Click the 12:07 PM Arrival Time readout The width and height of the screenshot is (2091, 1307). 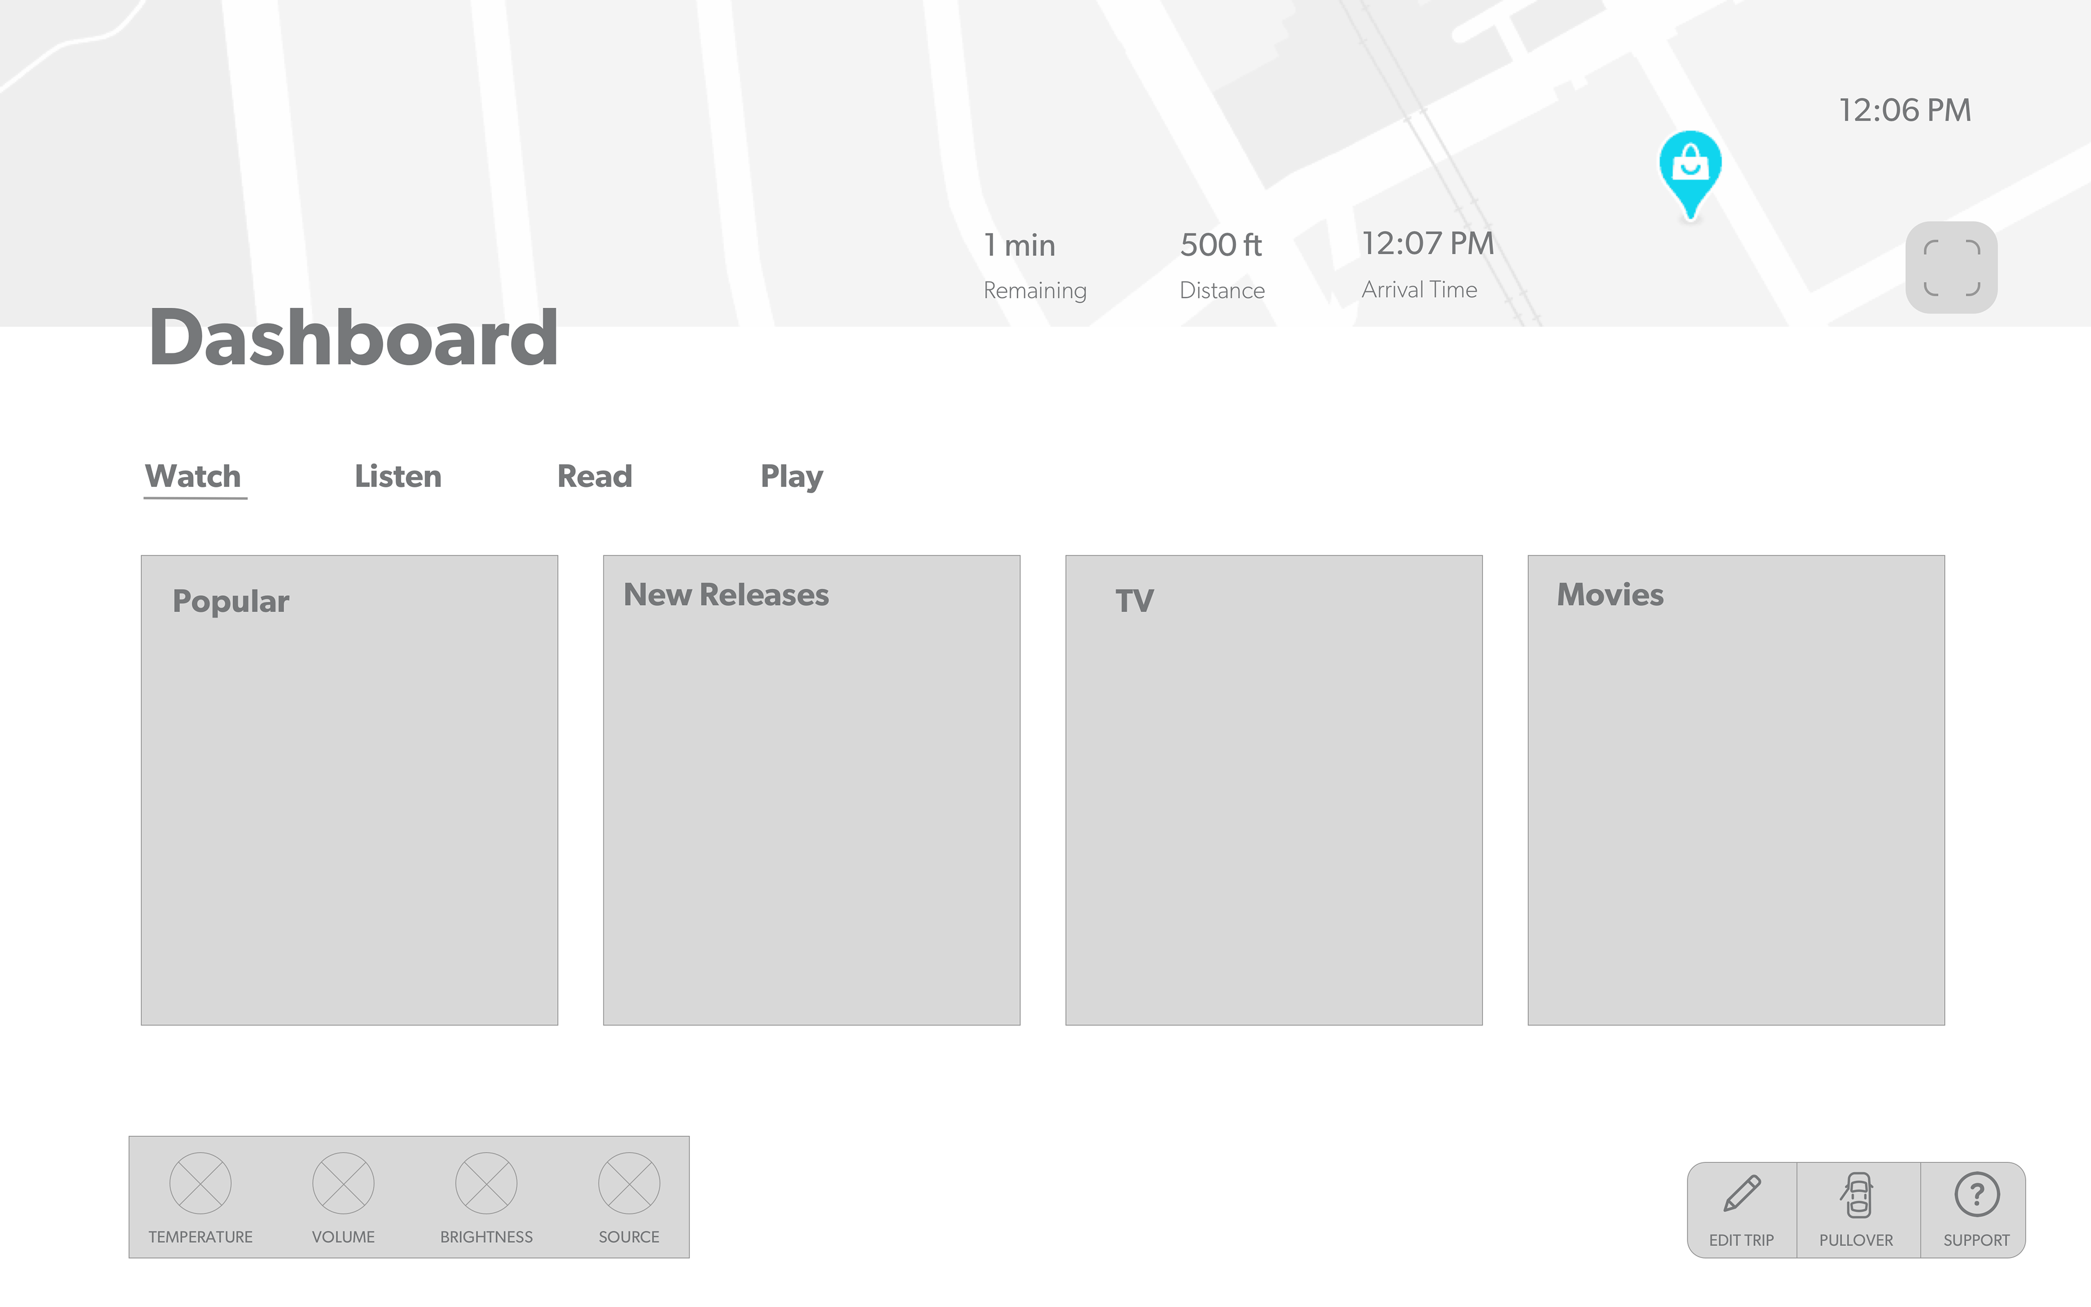click(1427, 265)
